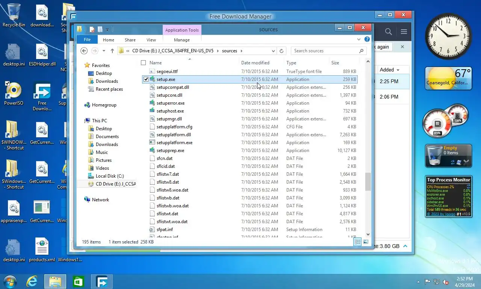Select Recent places under Favorites

pyautogui.click(x=109, y=89)
